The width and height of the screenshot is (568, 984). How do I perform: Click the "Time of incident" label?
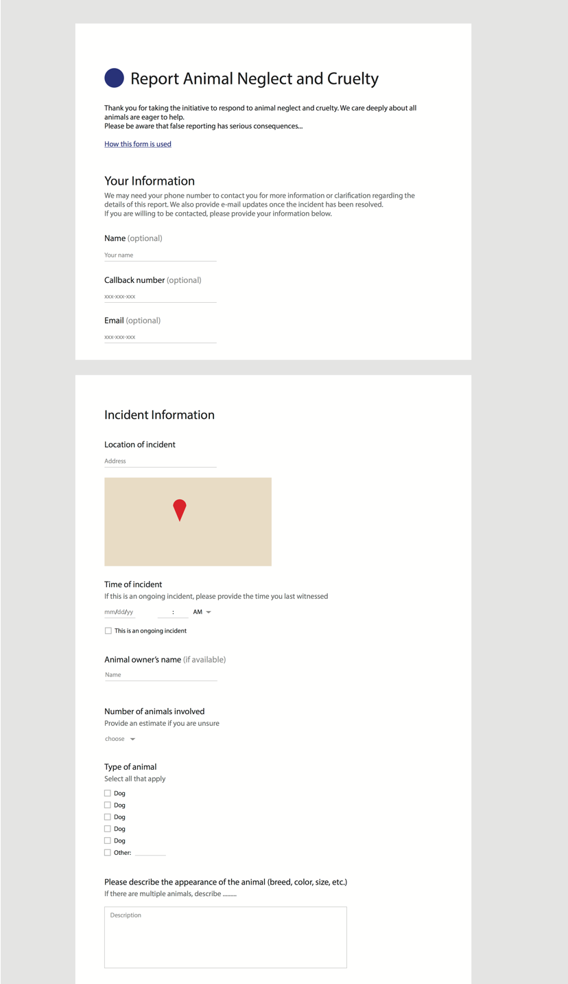pyautogui.click(x=133, y=584)
